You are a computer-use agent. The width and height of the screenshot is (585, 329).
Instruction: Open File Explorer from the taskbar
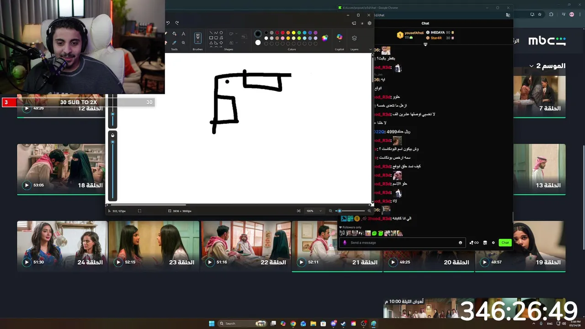pyautogui.click(x=313, y=324)
